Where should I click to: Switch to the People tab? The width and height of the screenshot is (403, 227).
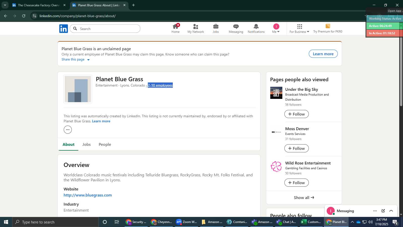pyautogui.click(x=105, y=144)
